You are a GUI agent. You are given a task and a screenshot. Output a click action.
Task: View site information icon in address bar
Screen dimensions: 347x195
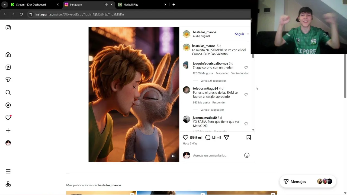[x=31, y=14]
